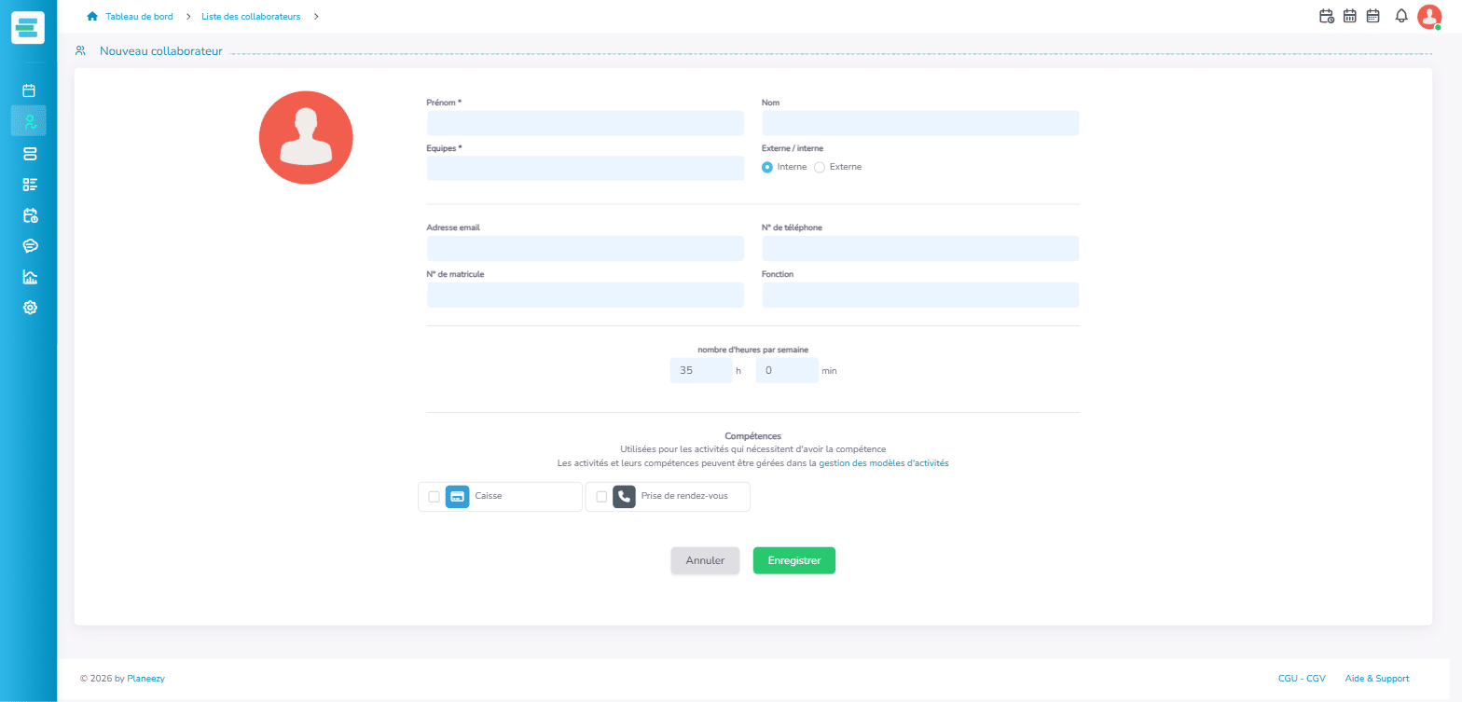Click the weekly hours field showing 35

(701, 370)
